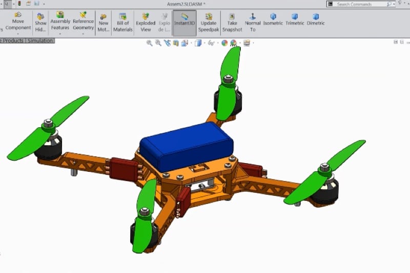
Task: Click the search magnifier in Search Commands
Action: coord(389,4)
